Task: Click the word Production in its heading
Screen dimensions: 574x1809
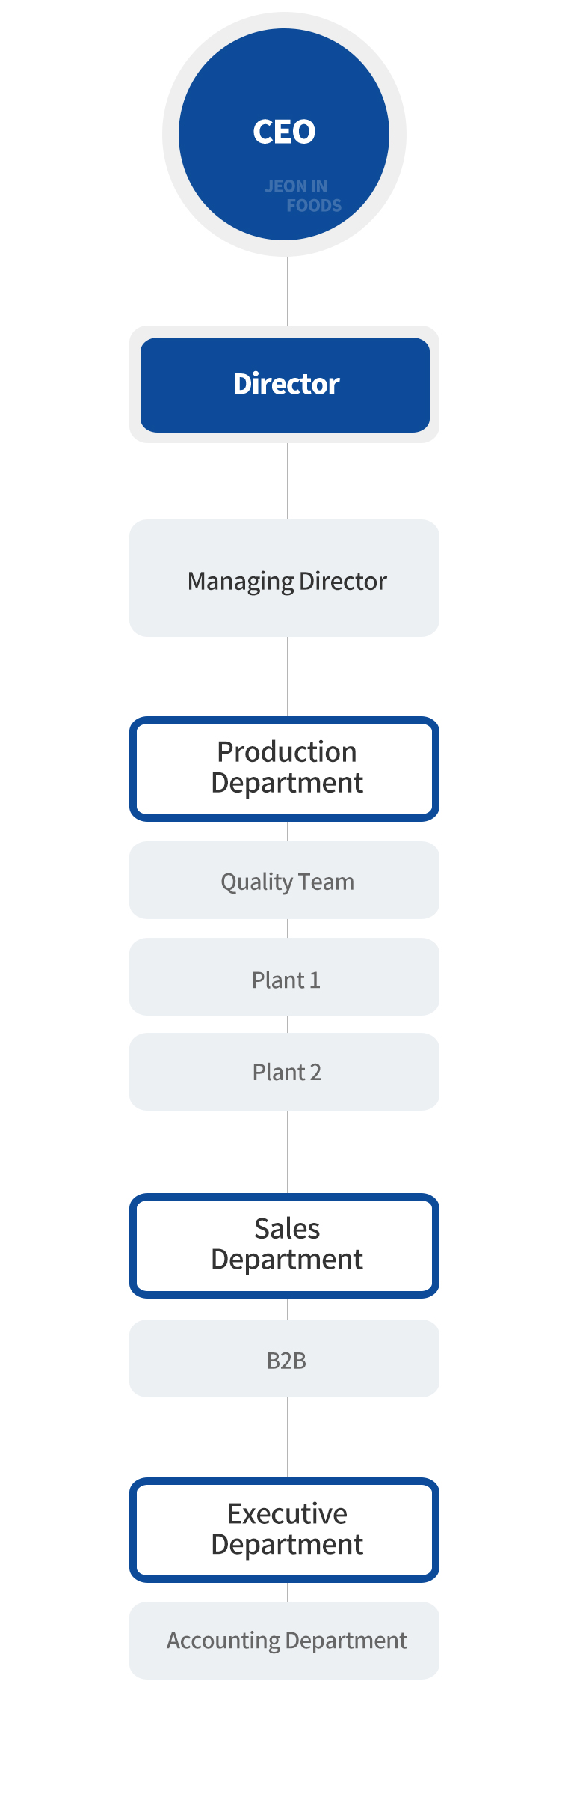Action: click(x=287, y=752)
